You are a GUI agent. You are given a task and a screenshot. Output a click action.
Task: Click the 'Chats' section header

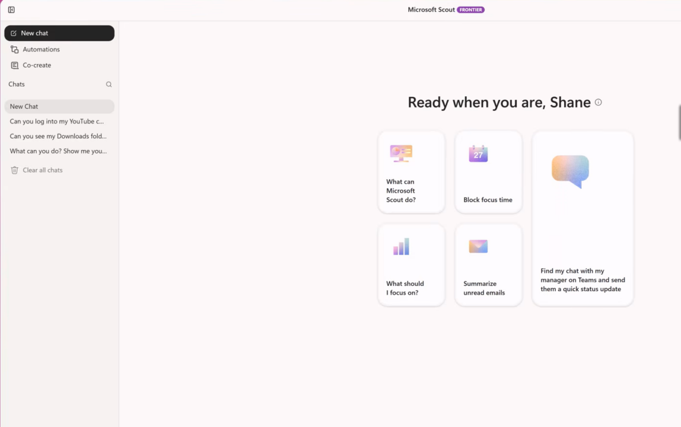pos(17,84)
